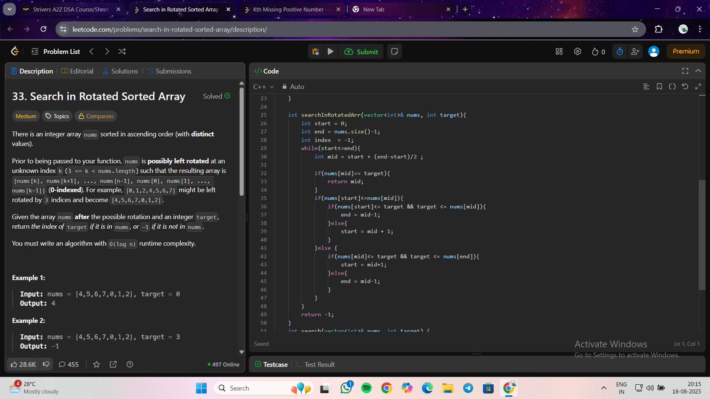Switch to the Description tab
Screen dimensions: 710x399
pyautogui.click(x=32, y=71)
